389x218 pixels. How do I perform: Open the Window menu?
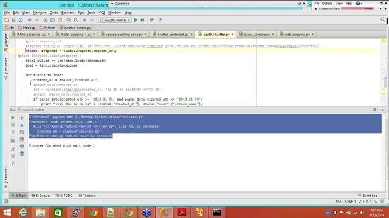[x=114, y=12]
